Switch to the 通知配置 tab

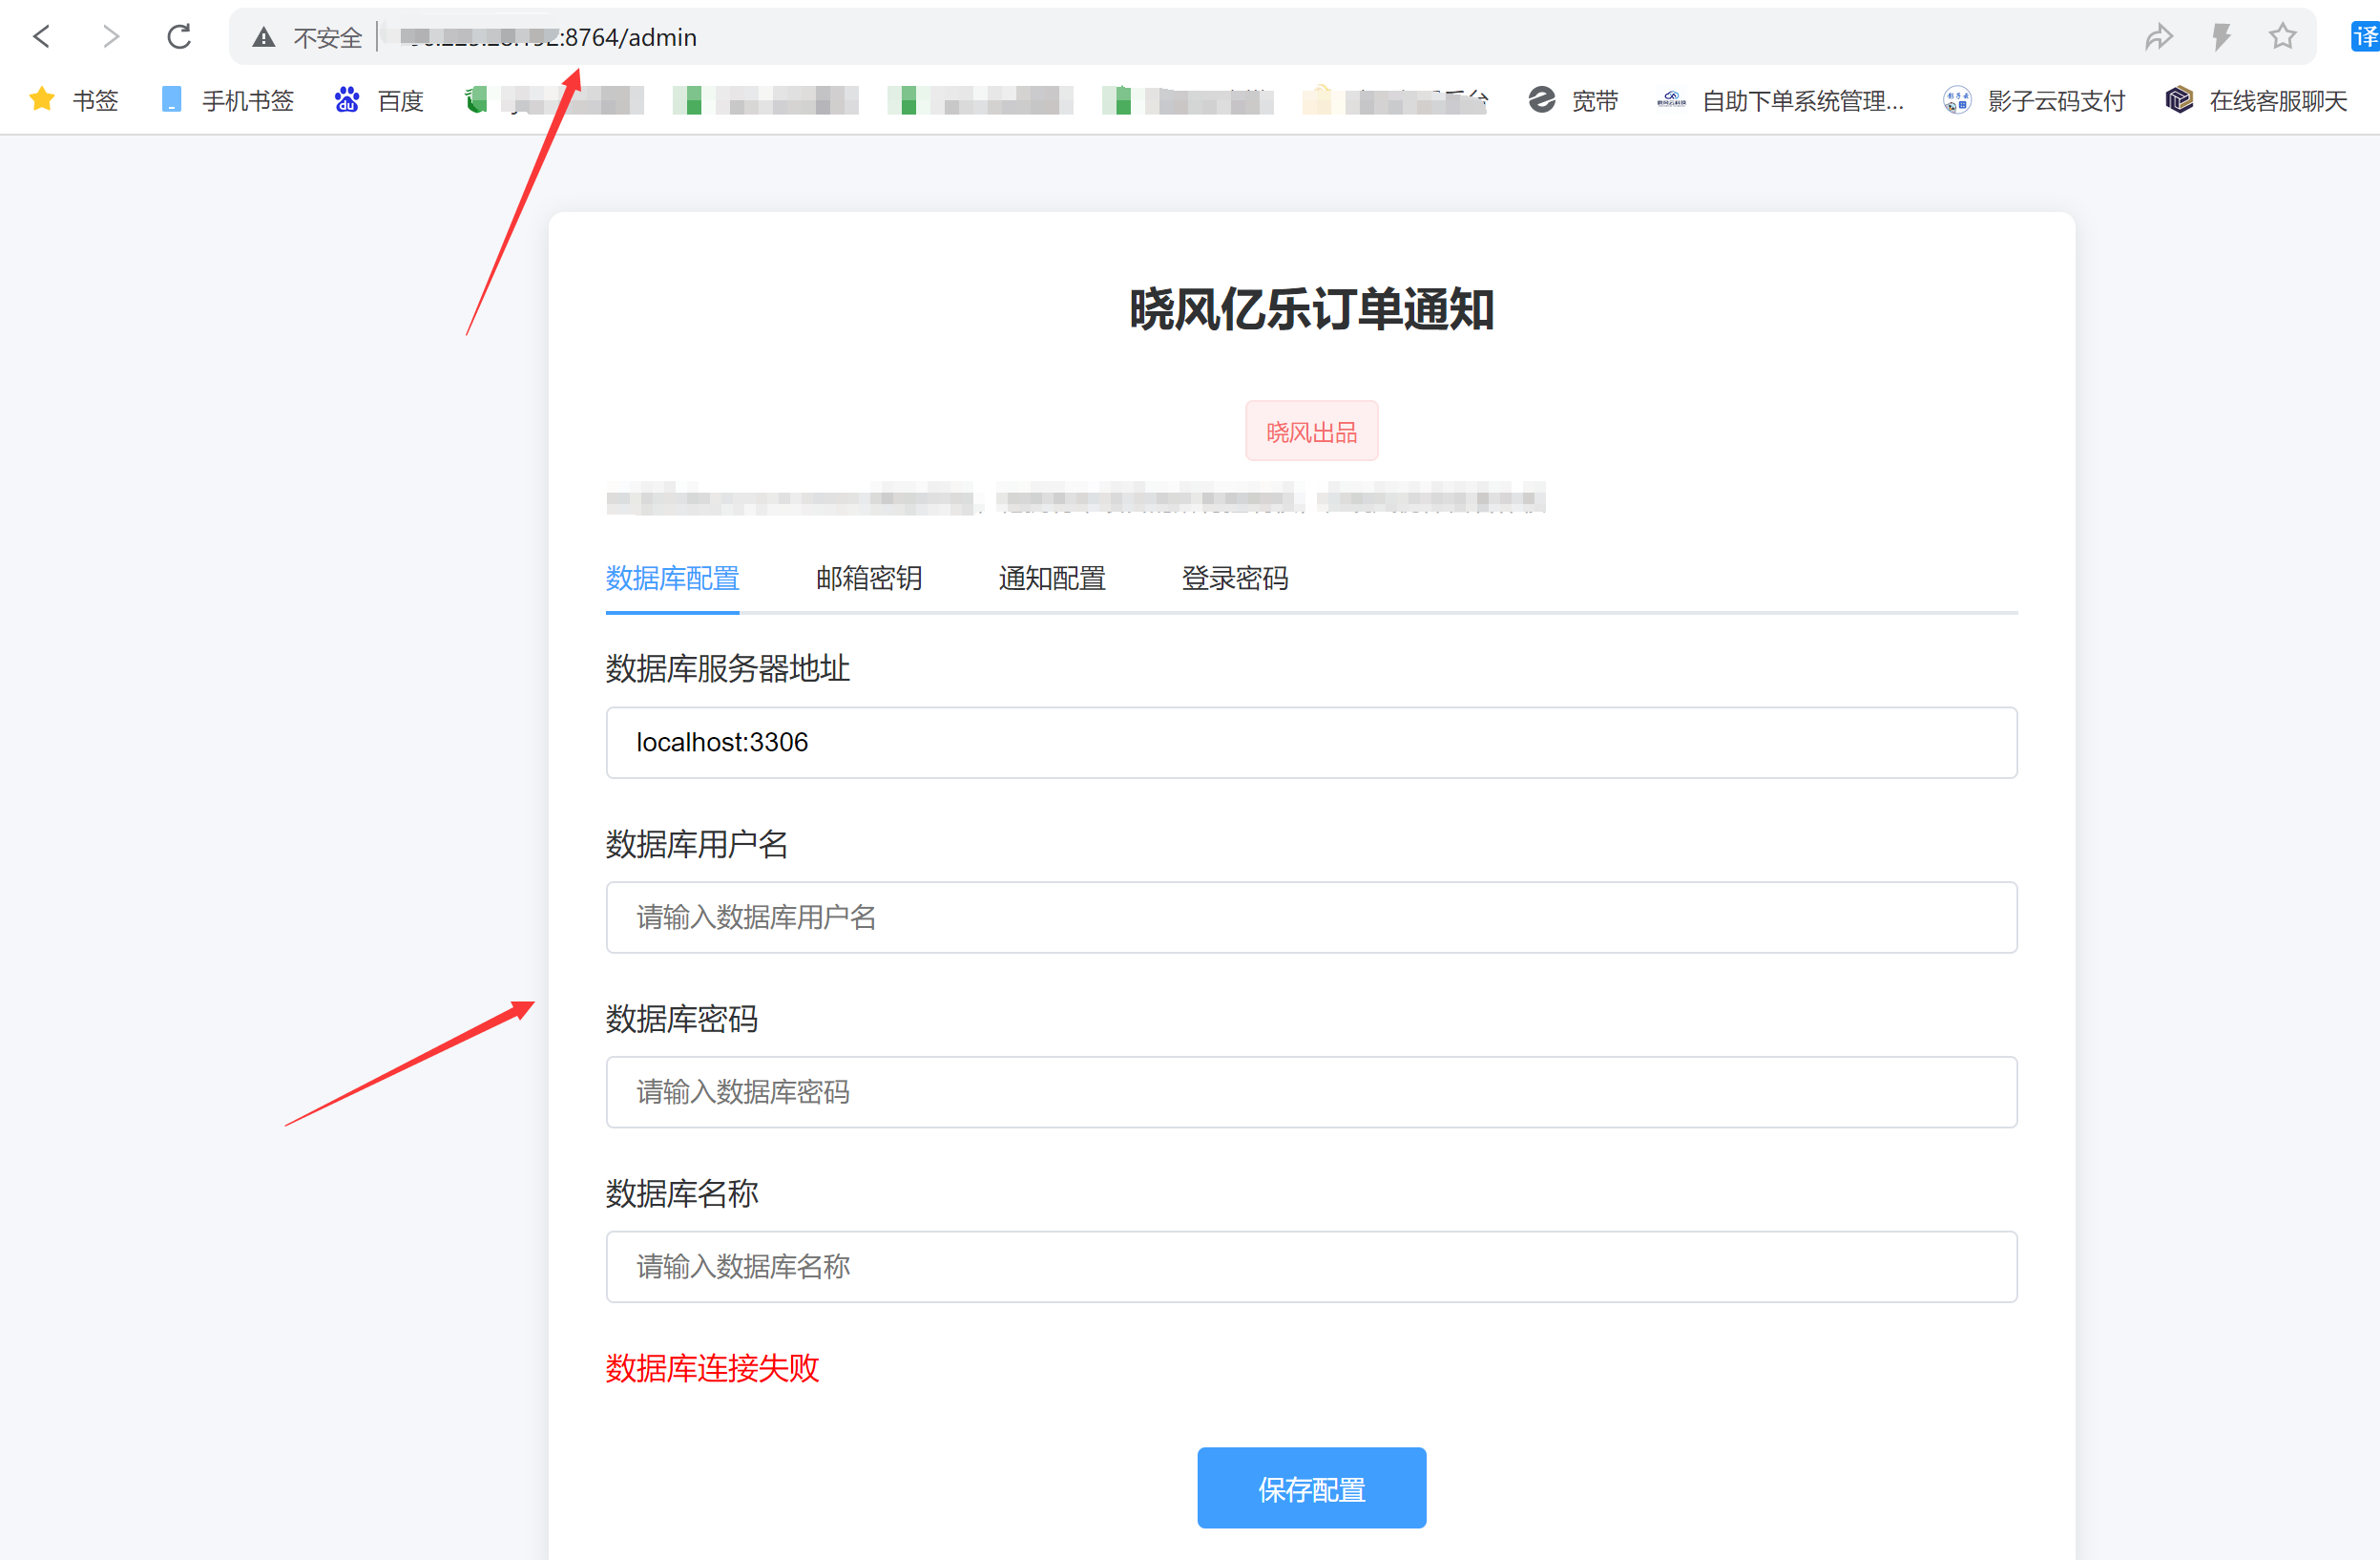(1051, 579)
